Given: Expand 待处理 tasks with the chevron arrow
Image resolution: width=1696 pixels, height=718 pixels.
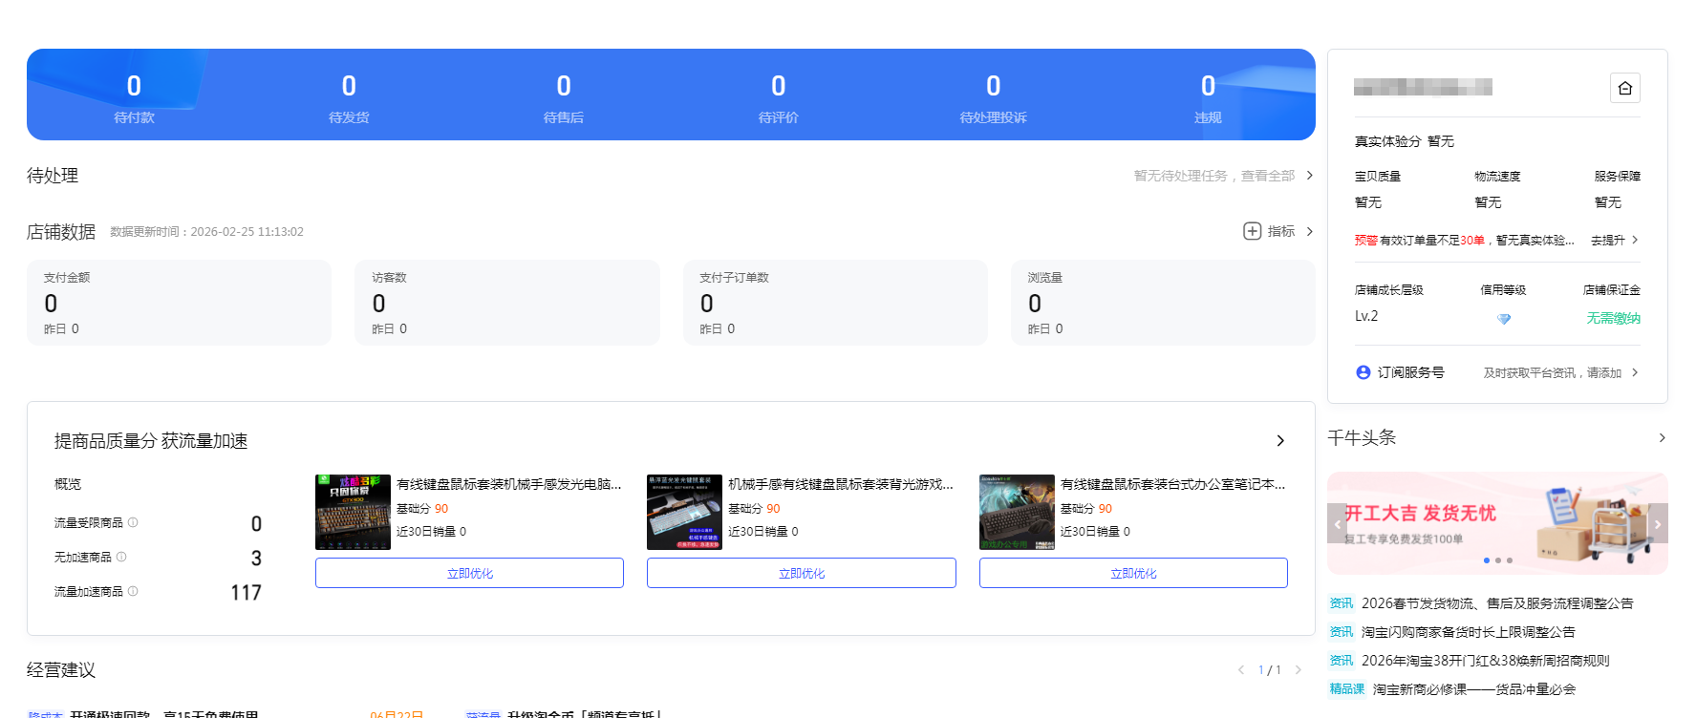Looking at the screenshot, I should click(x=1310, y=176).
